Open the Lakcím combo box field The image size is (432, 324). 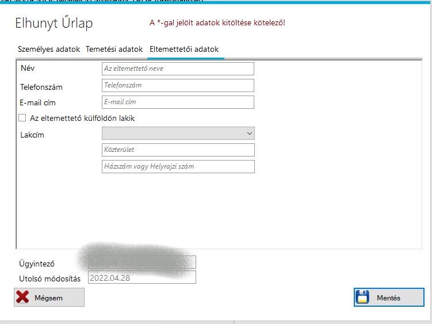click(173, 134)
